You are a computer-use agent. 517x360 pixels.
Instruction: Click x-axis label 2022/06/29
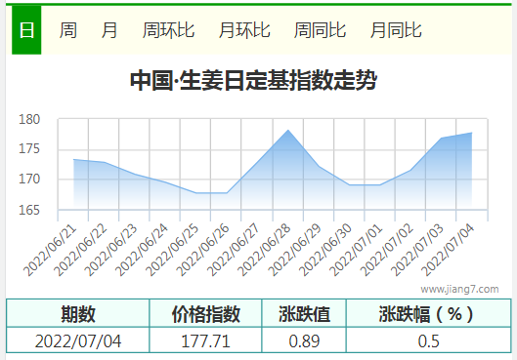click(x=295, y=251)
